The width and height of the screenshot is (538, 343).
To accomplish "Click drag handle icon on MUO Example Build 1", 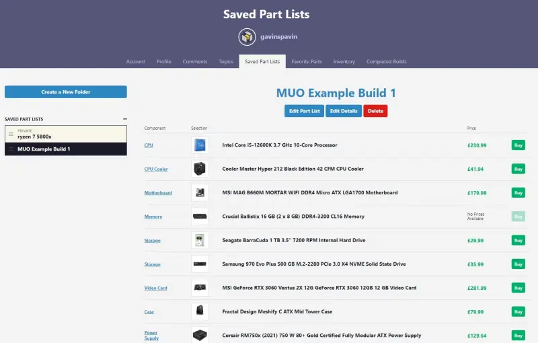I will coord(11,149).
